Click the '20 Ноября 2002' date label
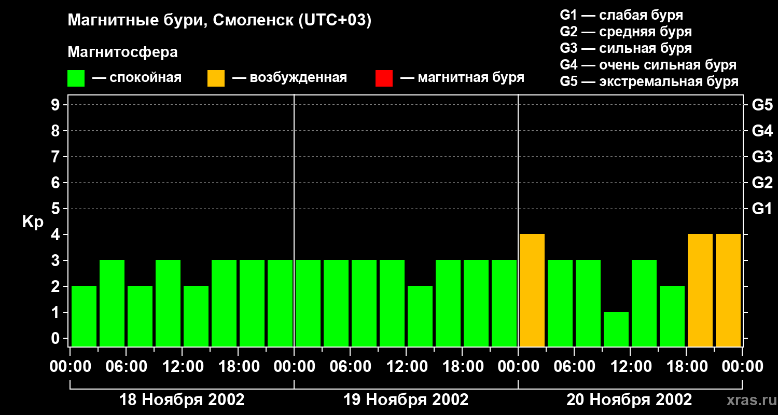The height and width of the screenshot is (415, 778). (x=629, y=400)
